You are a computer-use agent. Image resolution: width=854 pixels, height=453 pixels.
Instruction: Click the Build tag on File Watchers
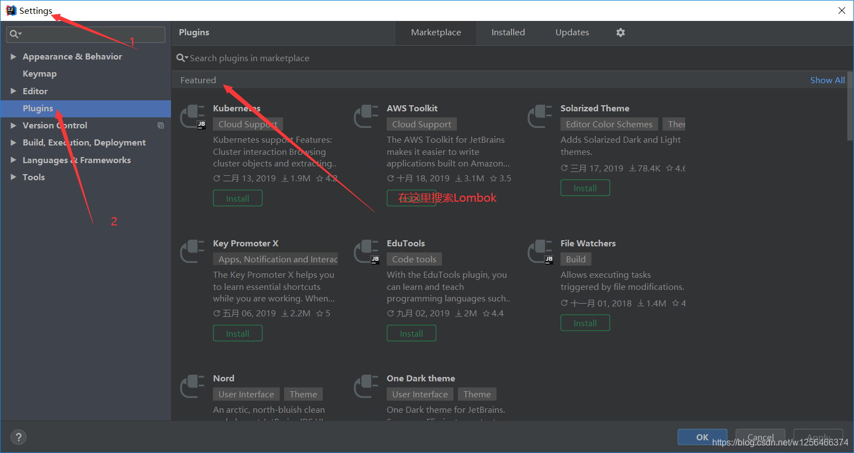pyautogui.click(x=576, y=259)
